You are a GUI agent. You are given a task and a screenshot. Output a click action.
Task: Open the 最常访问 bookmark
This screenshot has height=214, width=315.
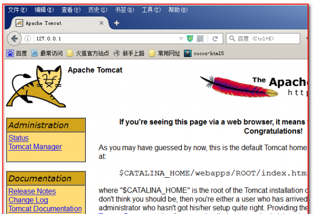[x=47, y=53]
